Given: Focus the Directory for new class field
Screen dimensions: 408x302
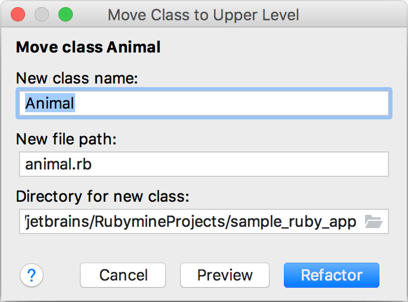Looking at the screenshot, I should pos(191,222).
